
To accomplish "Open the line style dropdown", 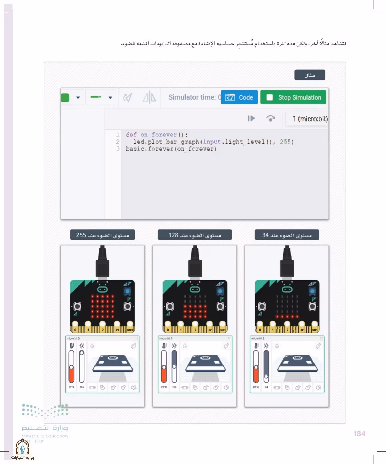I will (x=101, y=97).
